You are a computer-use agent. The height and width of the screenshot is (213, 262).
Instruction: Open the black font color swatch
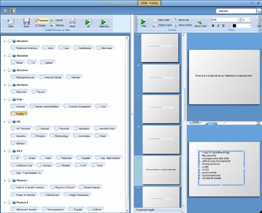click(241, 26)
